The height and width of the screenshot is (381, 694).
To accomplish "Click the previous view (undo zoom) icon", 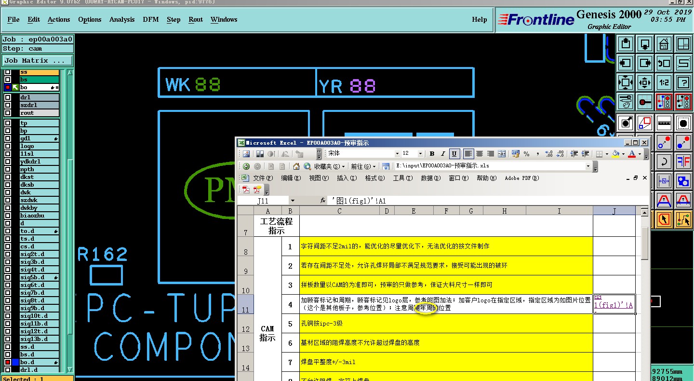I will tap(664, 63).
